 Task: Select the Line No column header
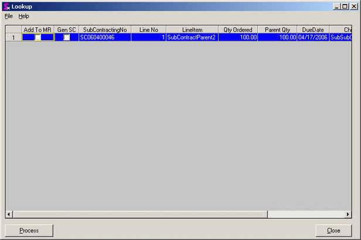point(149,29)
